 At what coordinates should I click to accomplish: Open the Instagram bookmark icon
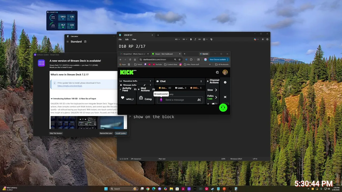pyautogui.click(x=181, y=64)
